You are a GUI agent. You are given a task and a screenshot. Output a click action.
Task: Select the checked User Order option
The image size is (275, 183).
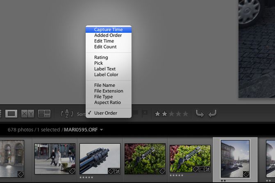(109, 113)
